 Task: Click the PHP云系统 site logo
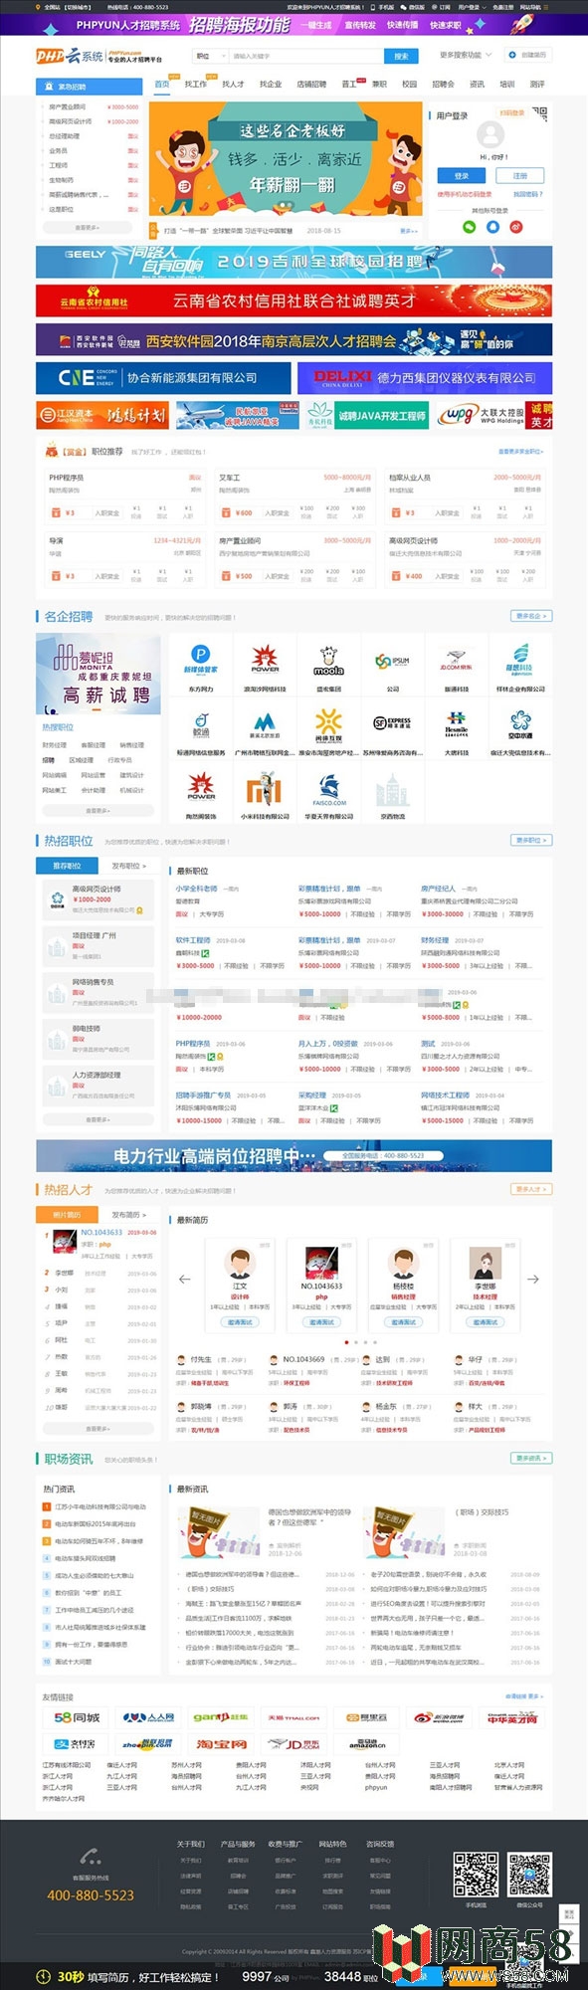[x=70, y=57]
